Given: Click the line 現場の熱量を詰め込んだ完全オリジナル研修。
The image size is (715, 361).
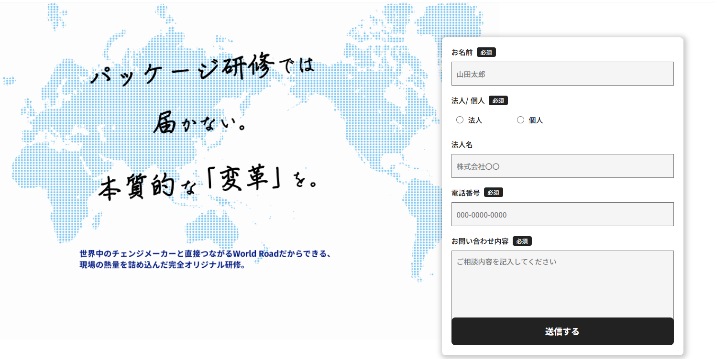Looking at the screenshot, I should pyautogui.click(x=163, y=265).
